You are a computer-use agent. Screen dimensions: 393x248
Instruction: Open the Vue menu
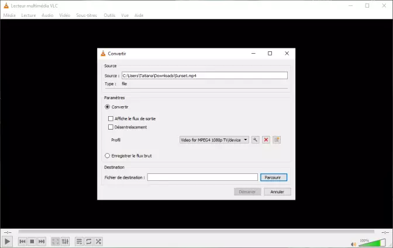[x=125, y=15]
